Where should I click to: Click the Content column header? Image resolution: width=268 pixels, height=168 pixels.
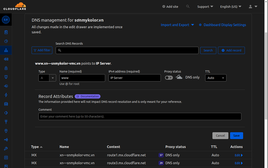pos(113,147)
